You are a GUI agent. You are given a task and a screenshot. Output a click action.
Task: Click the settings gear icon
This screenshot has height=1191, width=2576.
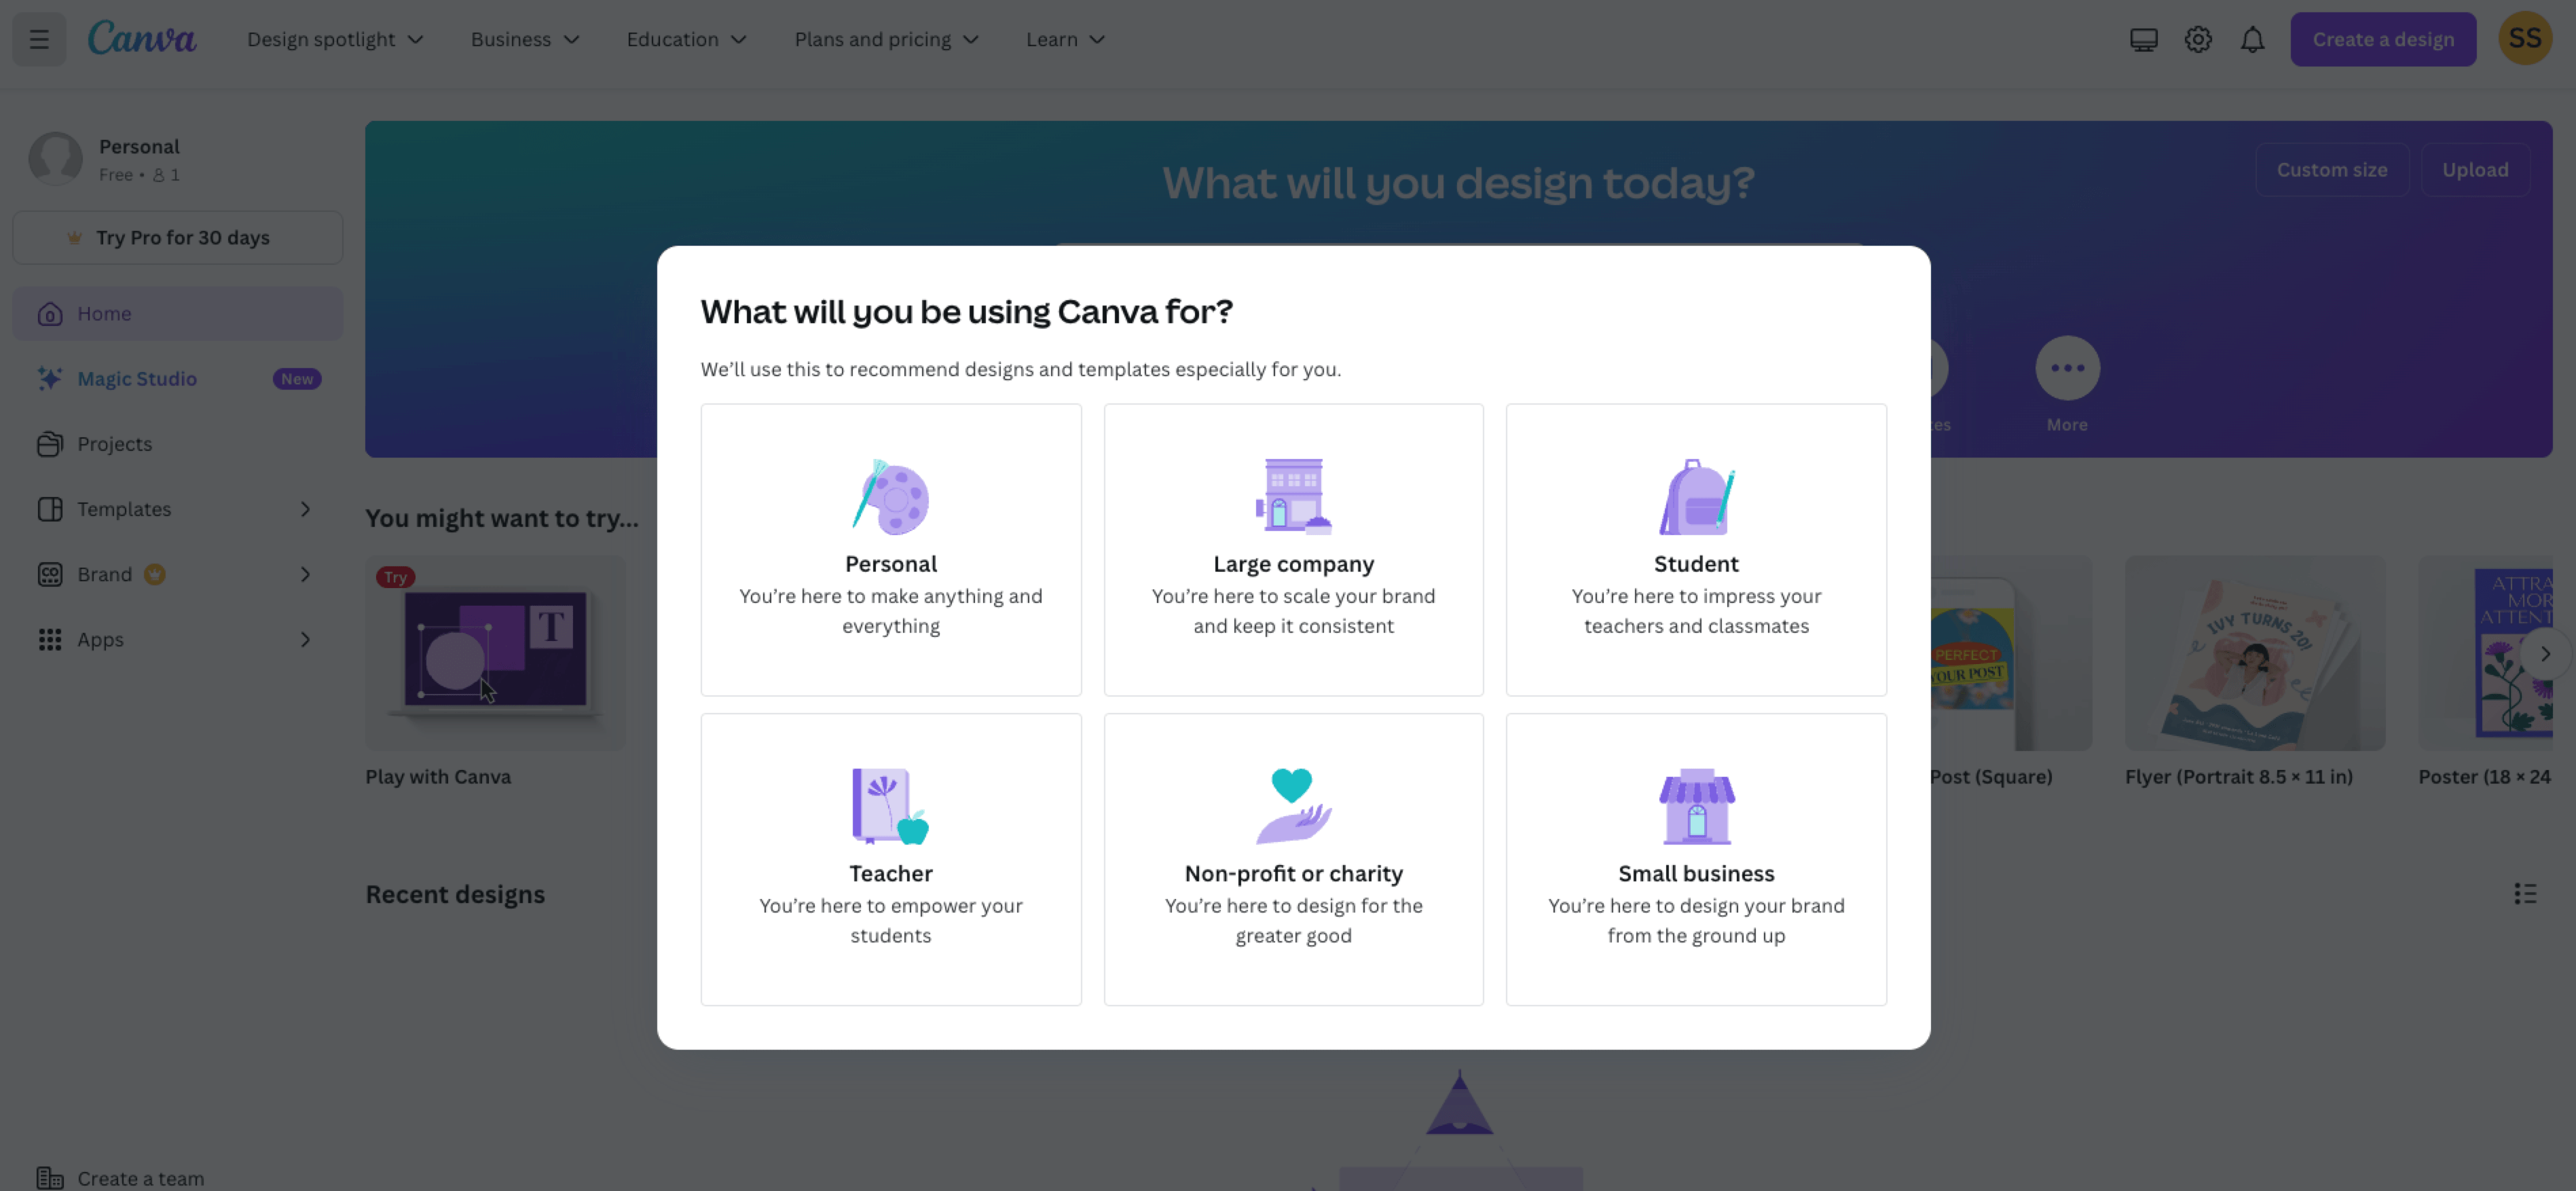tap(2197, 39)
